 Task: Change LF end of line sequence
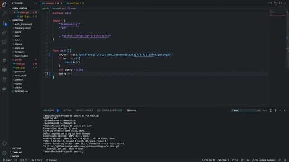pyautogui.click(x=242, y=160)
